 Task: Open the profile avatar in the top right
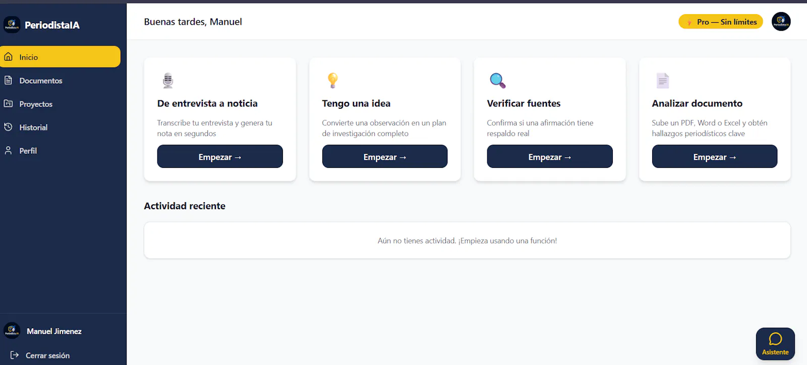pyautogui.click(x=781, y=22)
